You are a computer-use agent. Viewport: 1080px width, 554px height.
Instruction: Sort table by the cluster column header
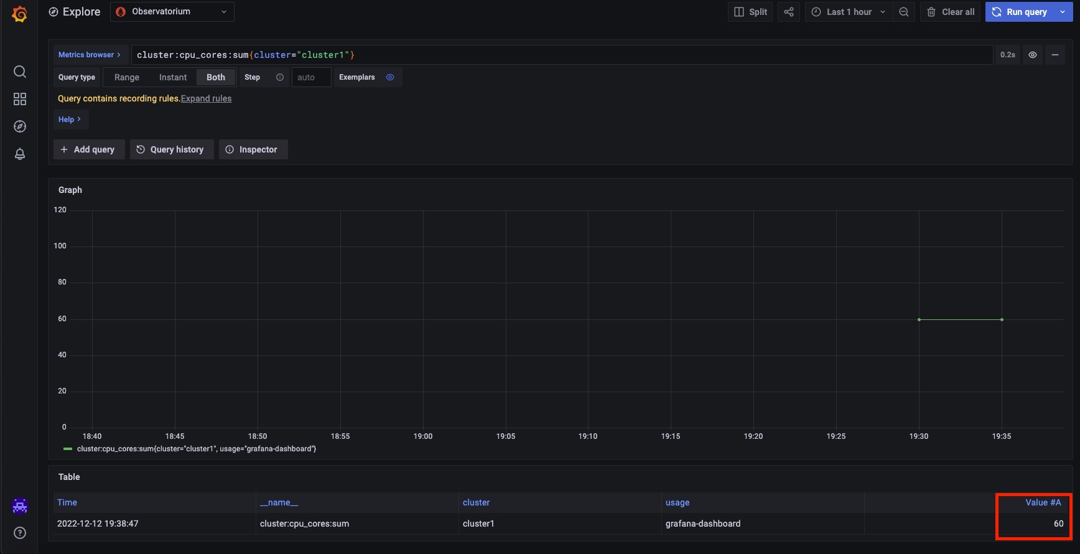(476, 502)
